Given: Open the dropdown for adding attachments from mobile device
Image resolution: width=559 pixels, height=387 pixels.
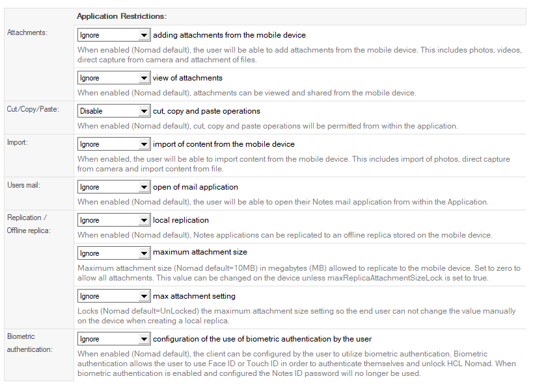Looking at the screenshot, I should 114,35.
